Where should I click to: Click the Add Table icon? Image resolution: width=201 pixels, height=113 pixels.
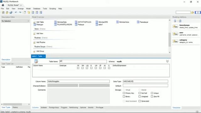tap(35, 23)
